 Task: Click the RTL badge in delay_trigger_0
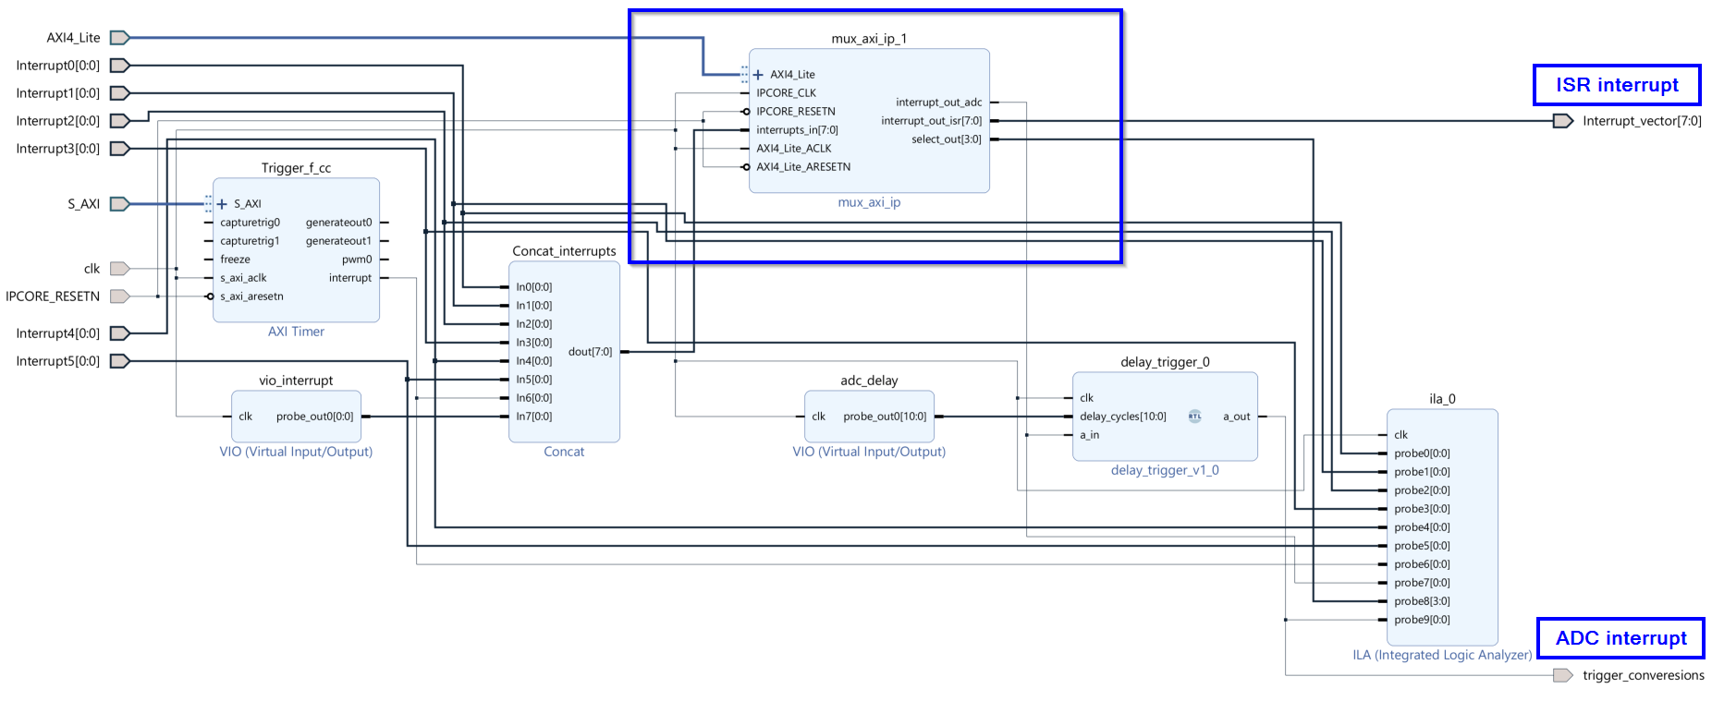pyautogui.click(x=1194, y=417)
